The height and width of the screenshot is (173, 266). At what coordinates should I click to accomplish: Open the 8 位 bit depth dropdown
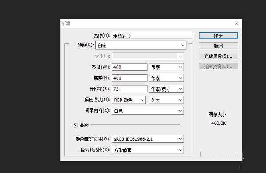[x=166, y=100]
